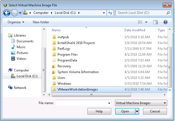Open the Organize dropdown menu
Viewport: 175px width, 121px height.
(16, 22)
